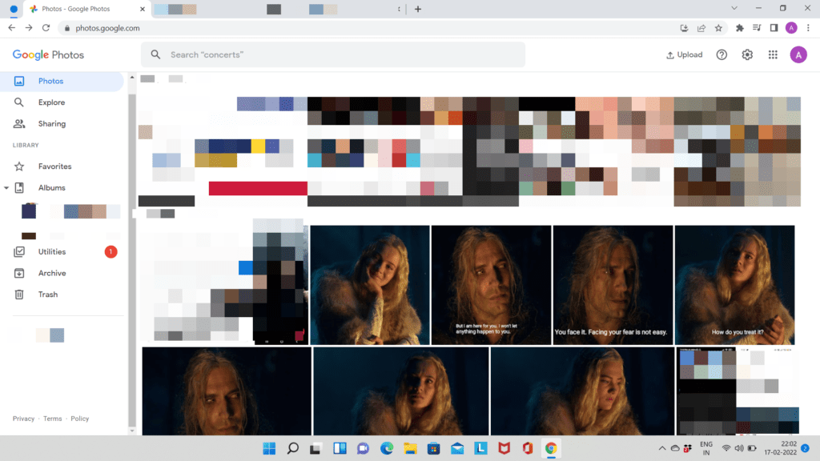Open the Privacy link at bottom
The height and width of the screenshot is (461, 820).
pyautogui.click(x=23, y=418)
